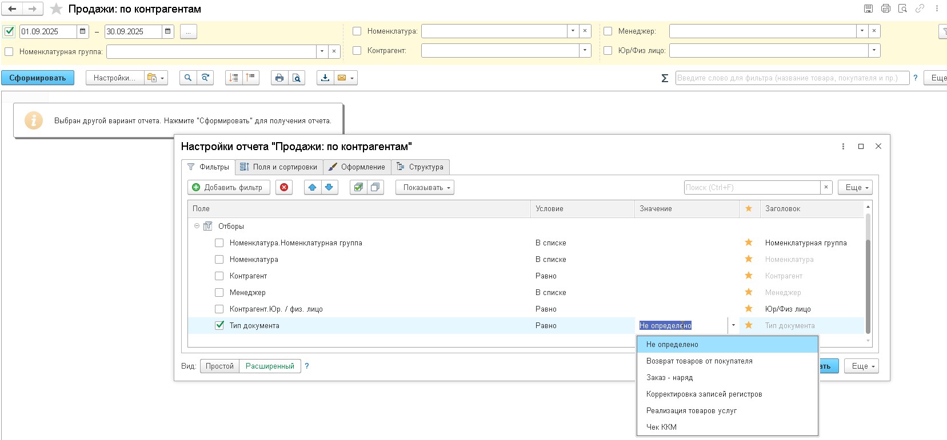Image resolution: width=947 pixels, height=440 pixels.
Task: Add report to favorites with the star
Action: [x=56, y=9]
